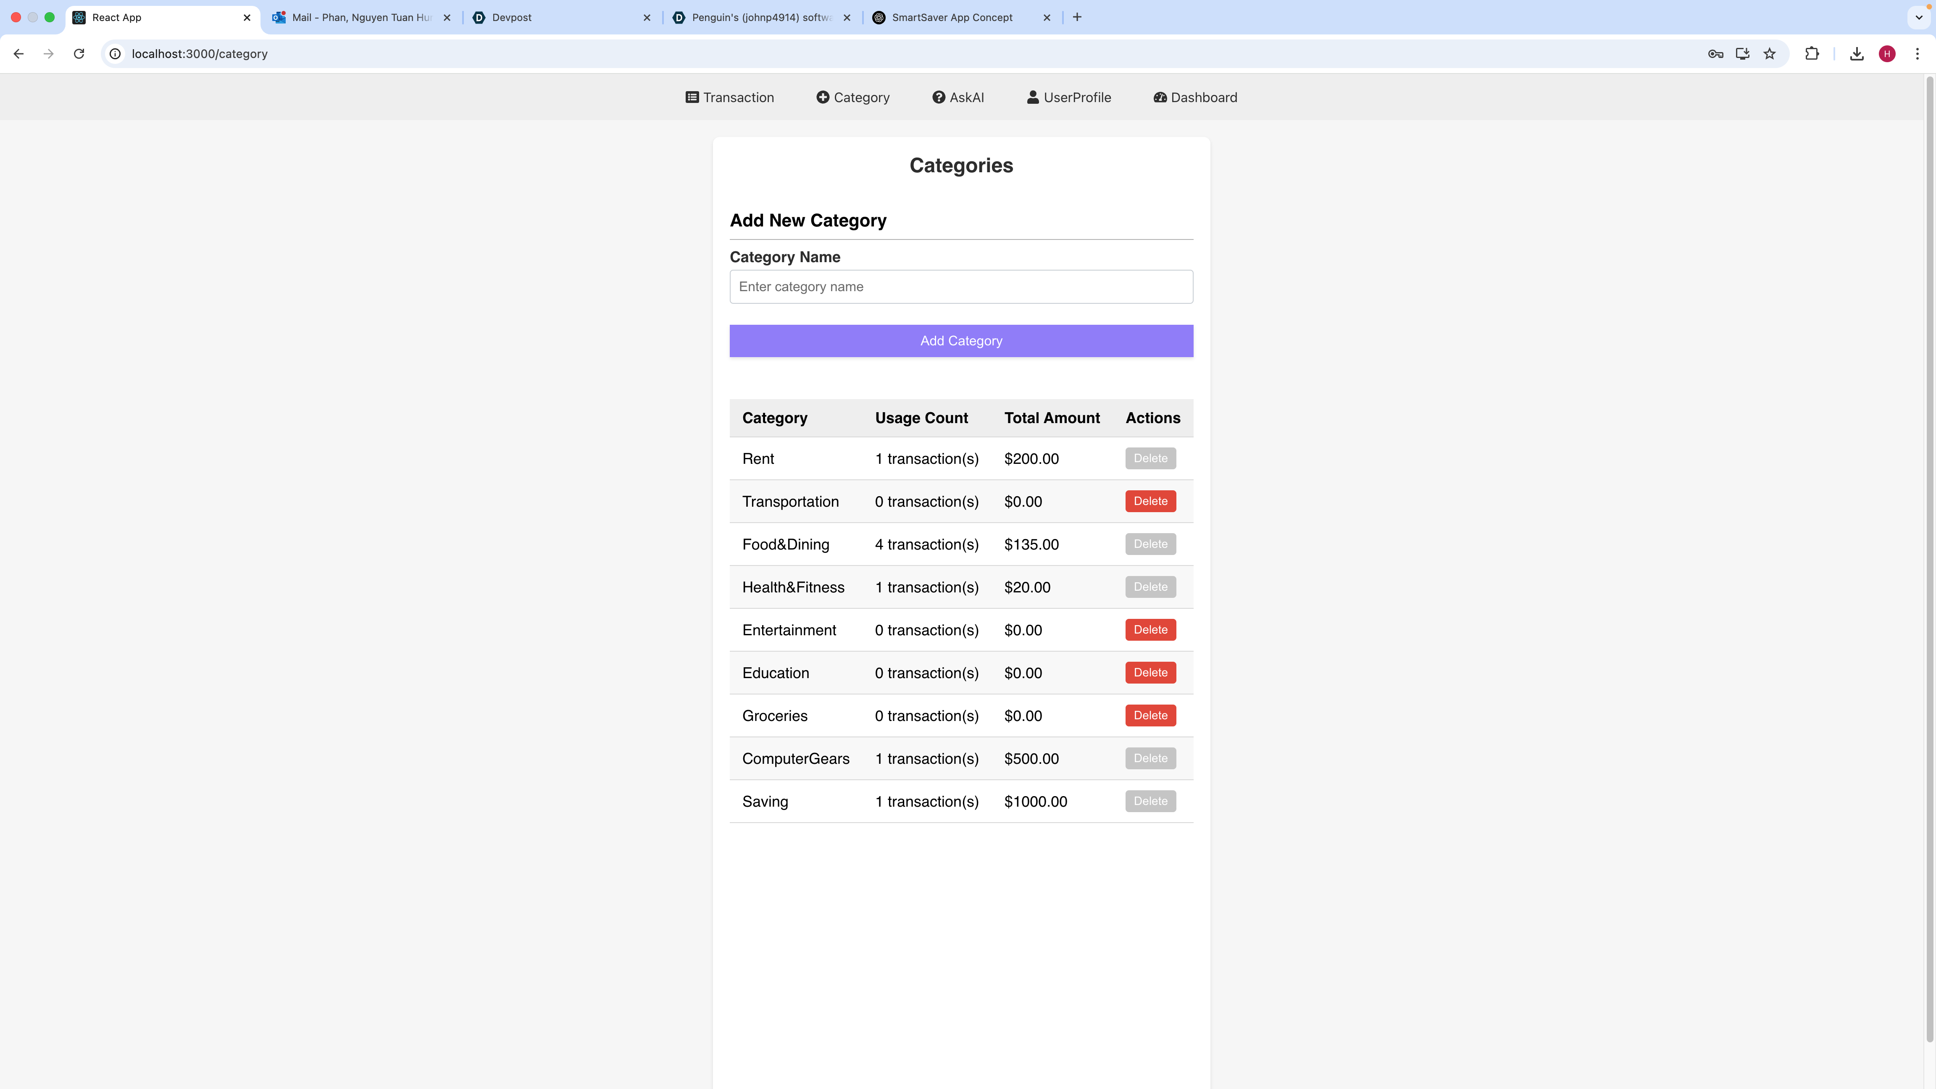
Task: Click the browser downloads icon
Action: point(1856,54)
